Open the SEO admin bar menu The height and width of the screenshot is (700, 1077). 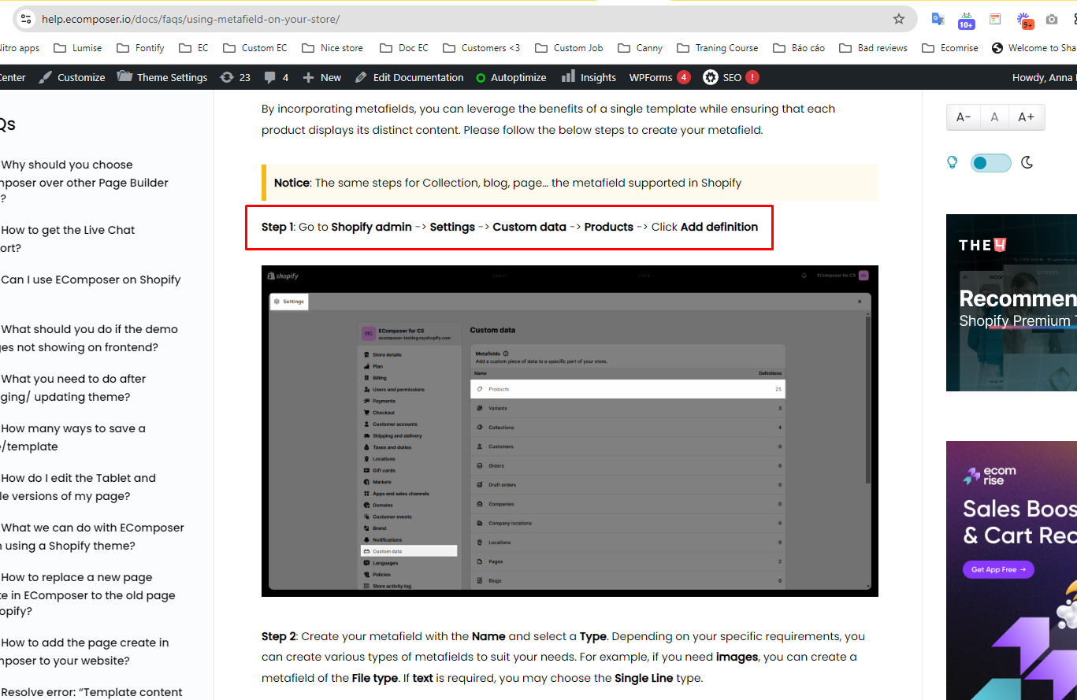[730, 77]
